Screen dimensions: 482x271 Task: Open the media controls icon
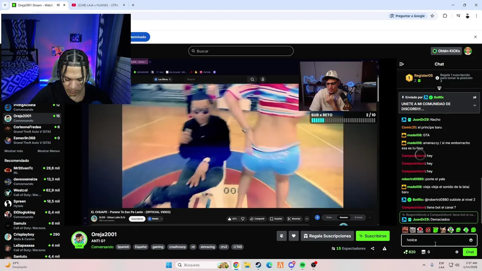[x=458, y=16]
